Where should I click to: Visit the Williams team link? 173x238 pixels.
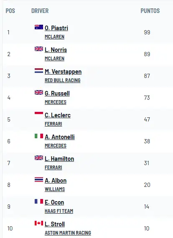[55, 189]
